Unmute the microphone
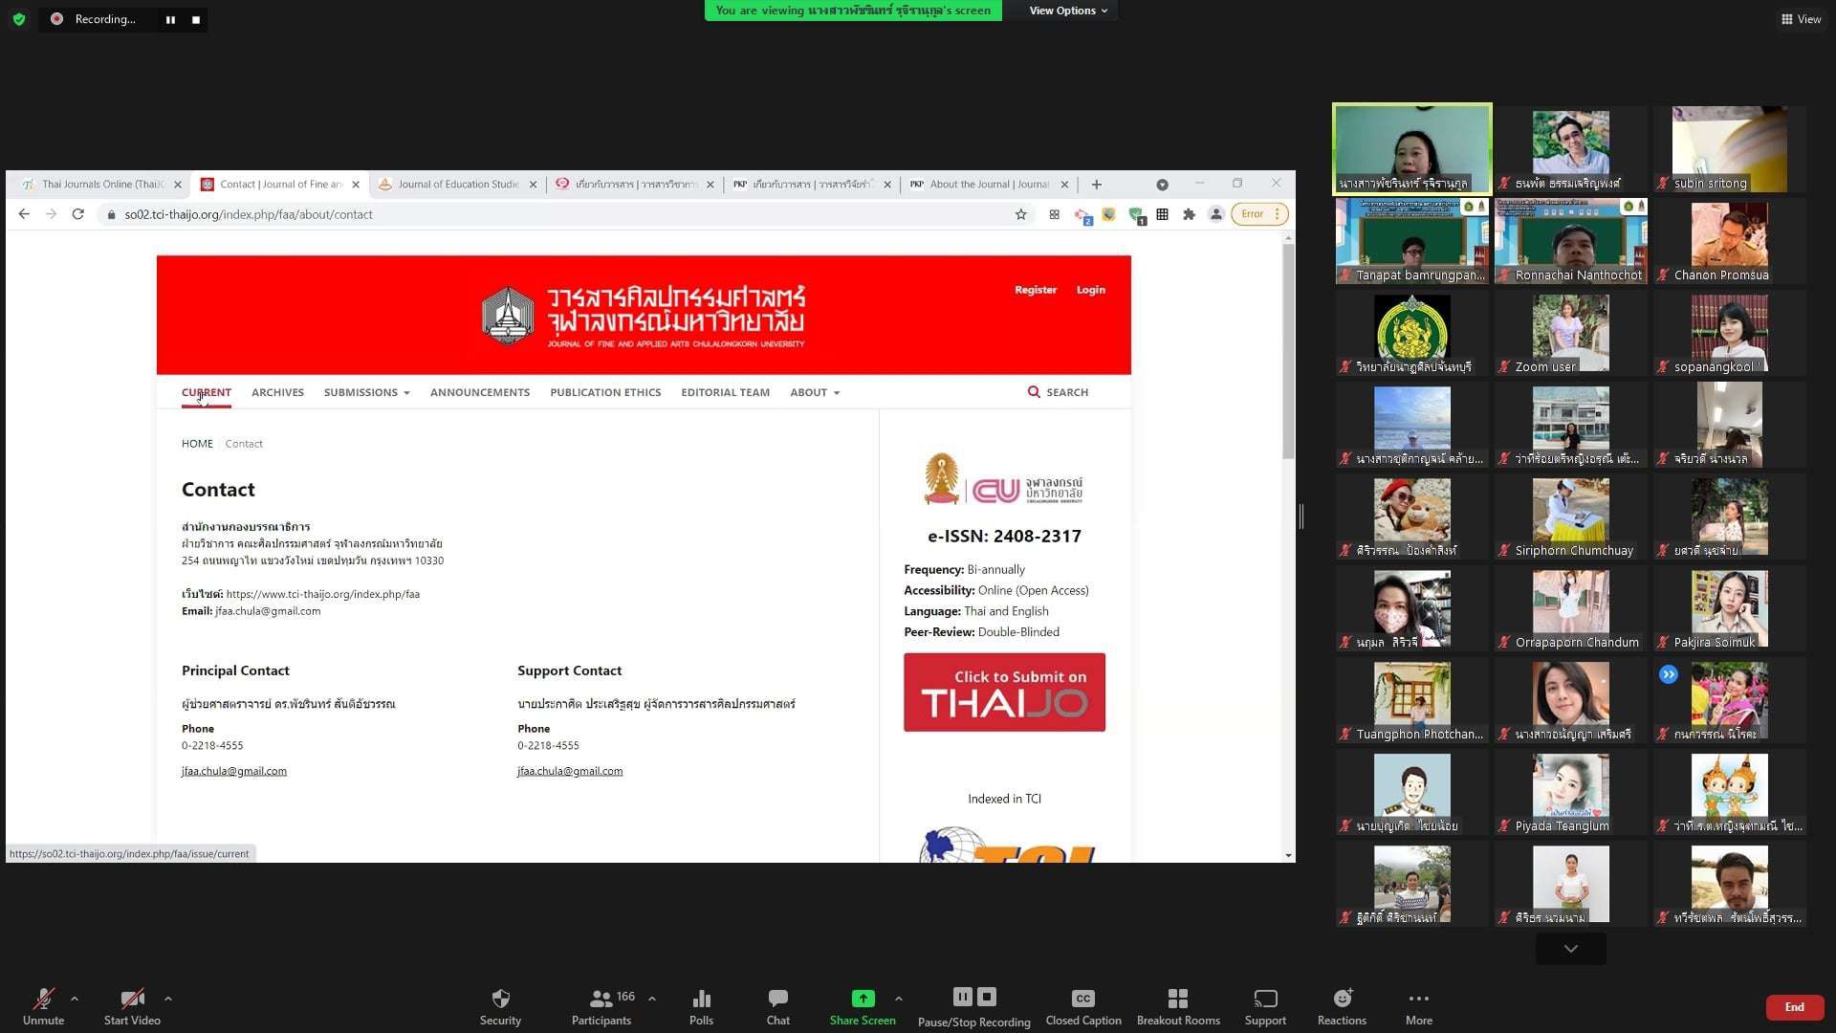Image resolution: width=1836 pixels, height=1033 pixels. pos(43,1000)
